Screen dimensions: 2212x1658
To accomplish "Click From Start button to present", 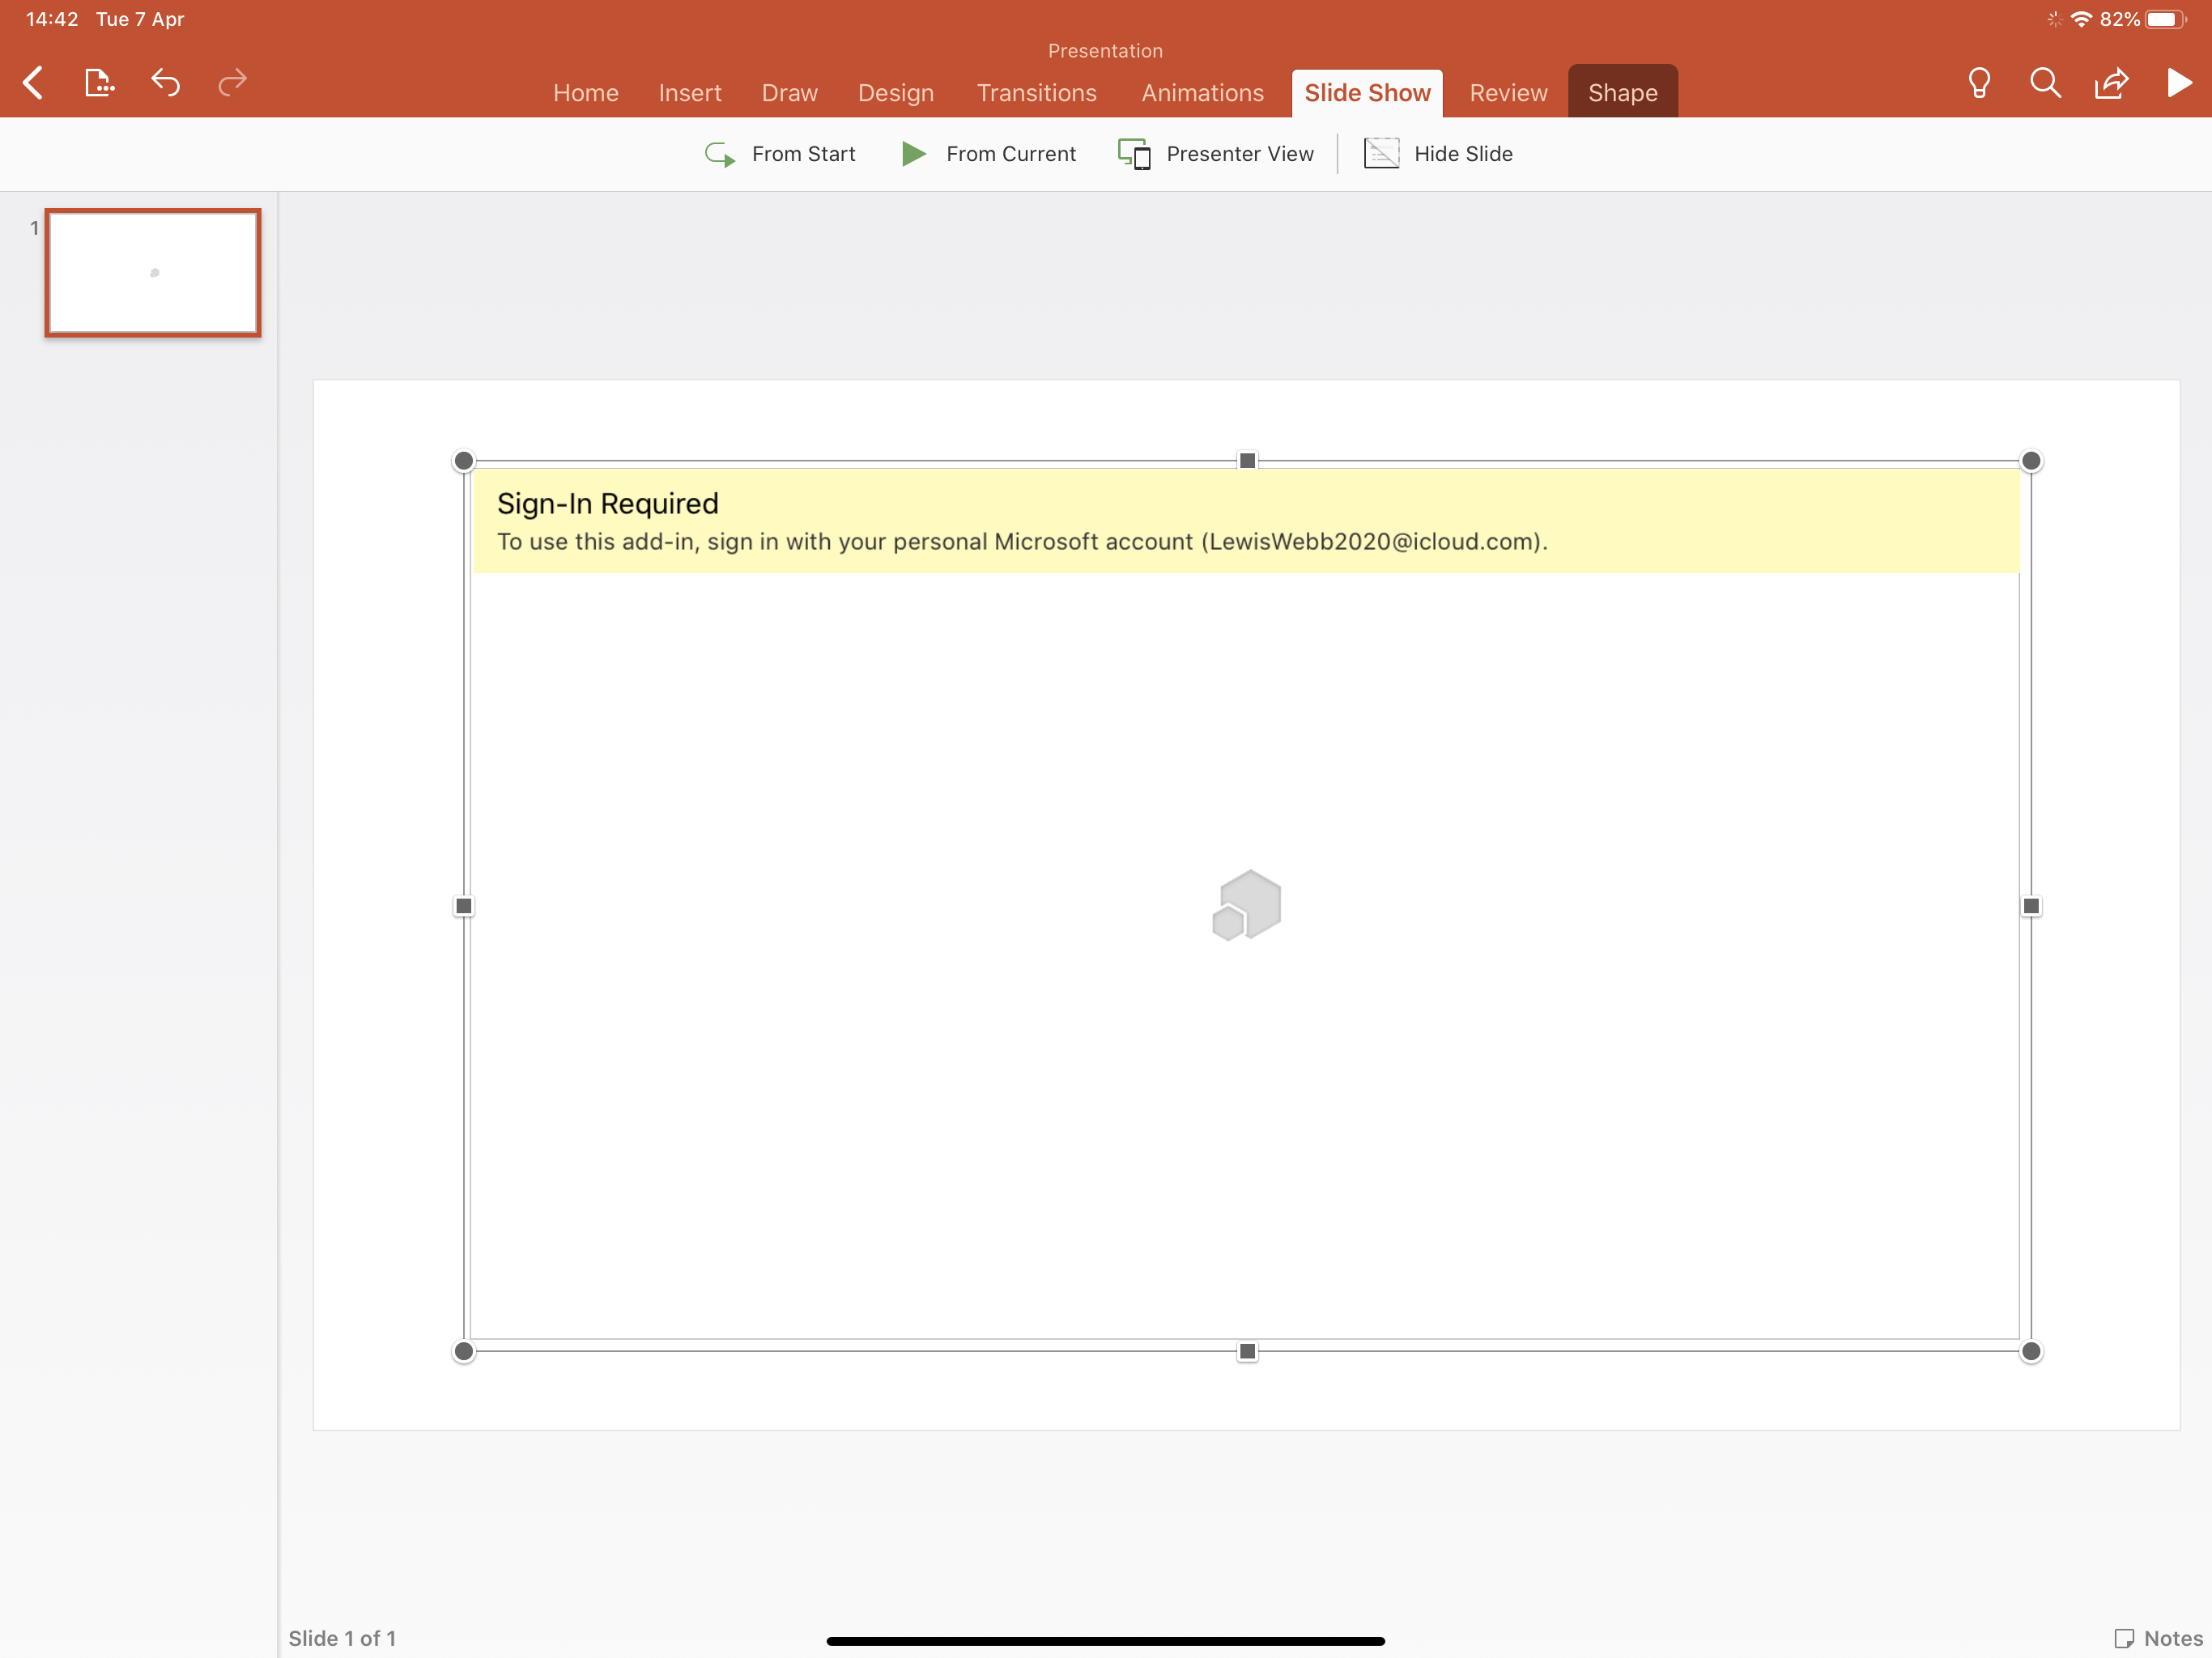I will 782,153.
